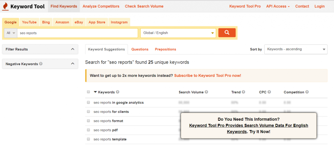The height and width of the screenshot is (145, 334).
Task: Select the Prepositions tab
Action: [165, 49]
